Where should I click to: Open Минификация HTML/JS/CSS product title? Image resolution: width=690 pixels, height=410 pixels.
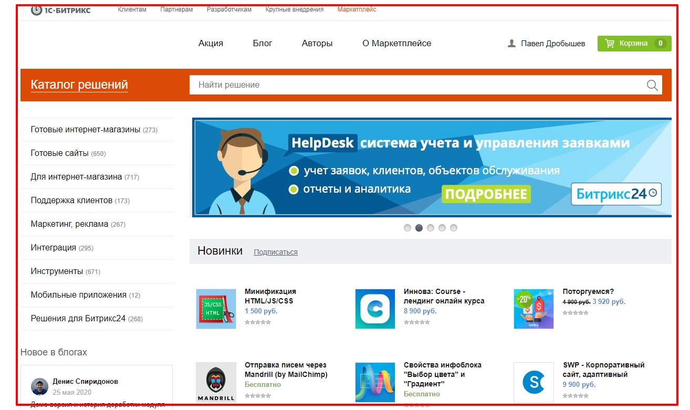[x=270, y=296]
